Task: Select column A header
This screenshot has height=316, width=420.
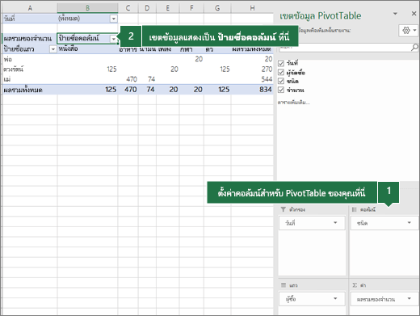Action: tap(30, 8)
